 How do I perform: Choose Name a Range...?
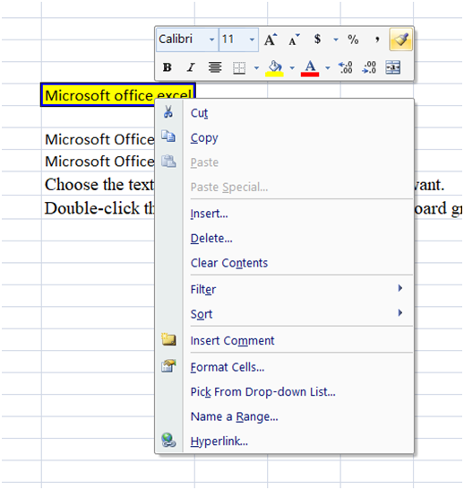point(284,416)
